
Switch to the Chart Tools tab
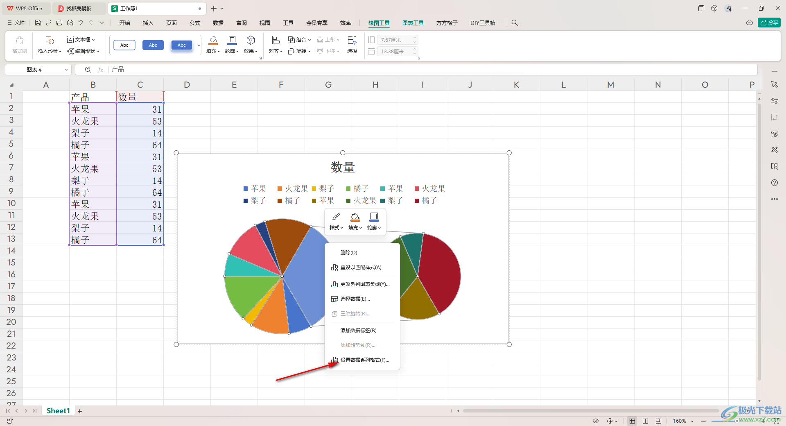click(x=413, y=23)
